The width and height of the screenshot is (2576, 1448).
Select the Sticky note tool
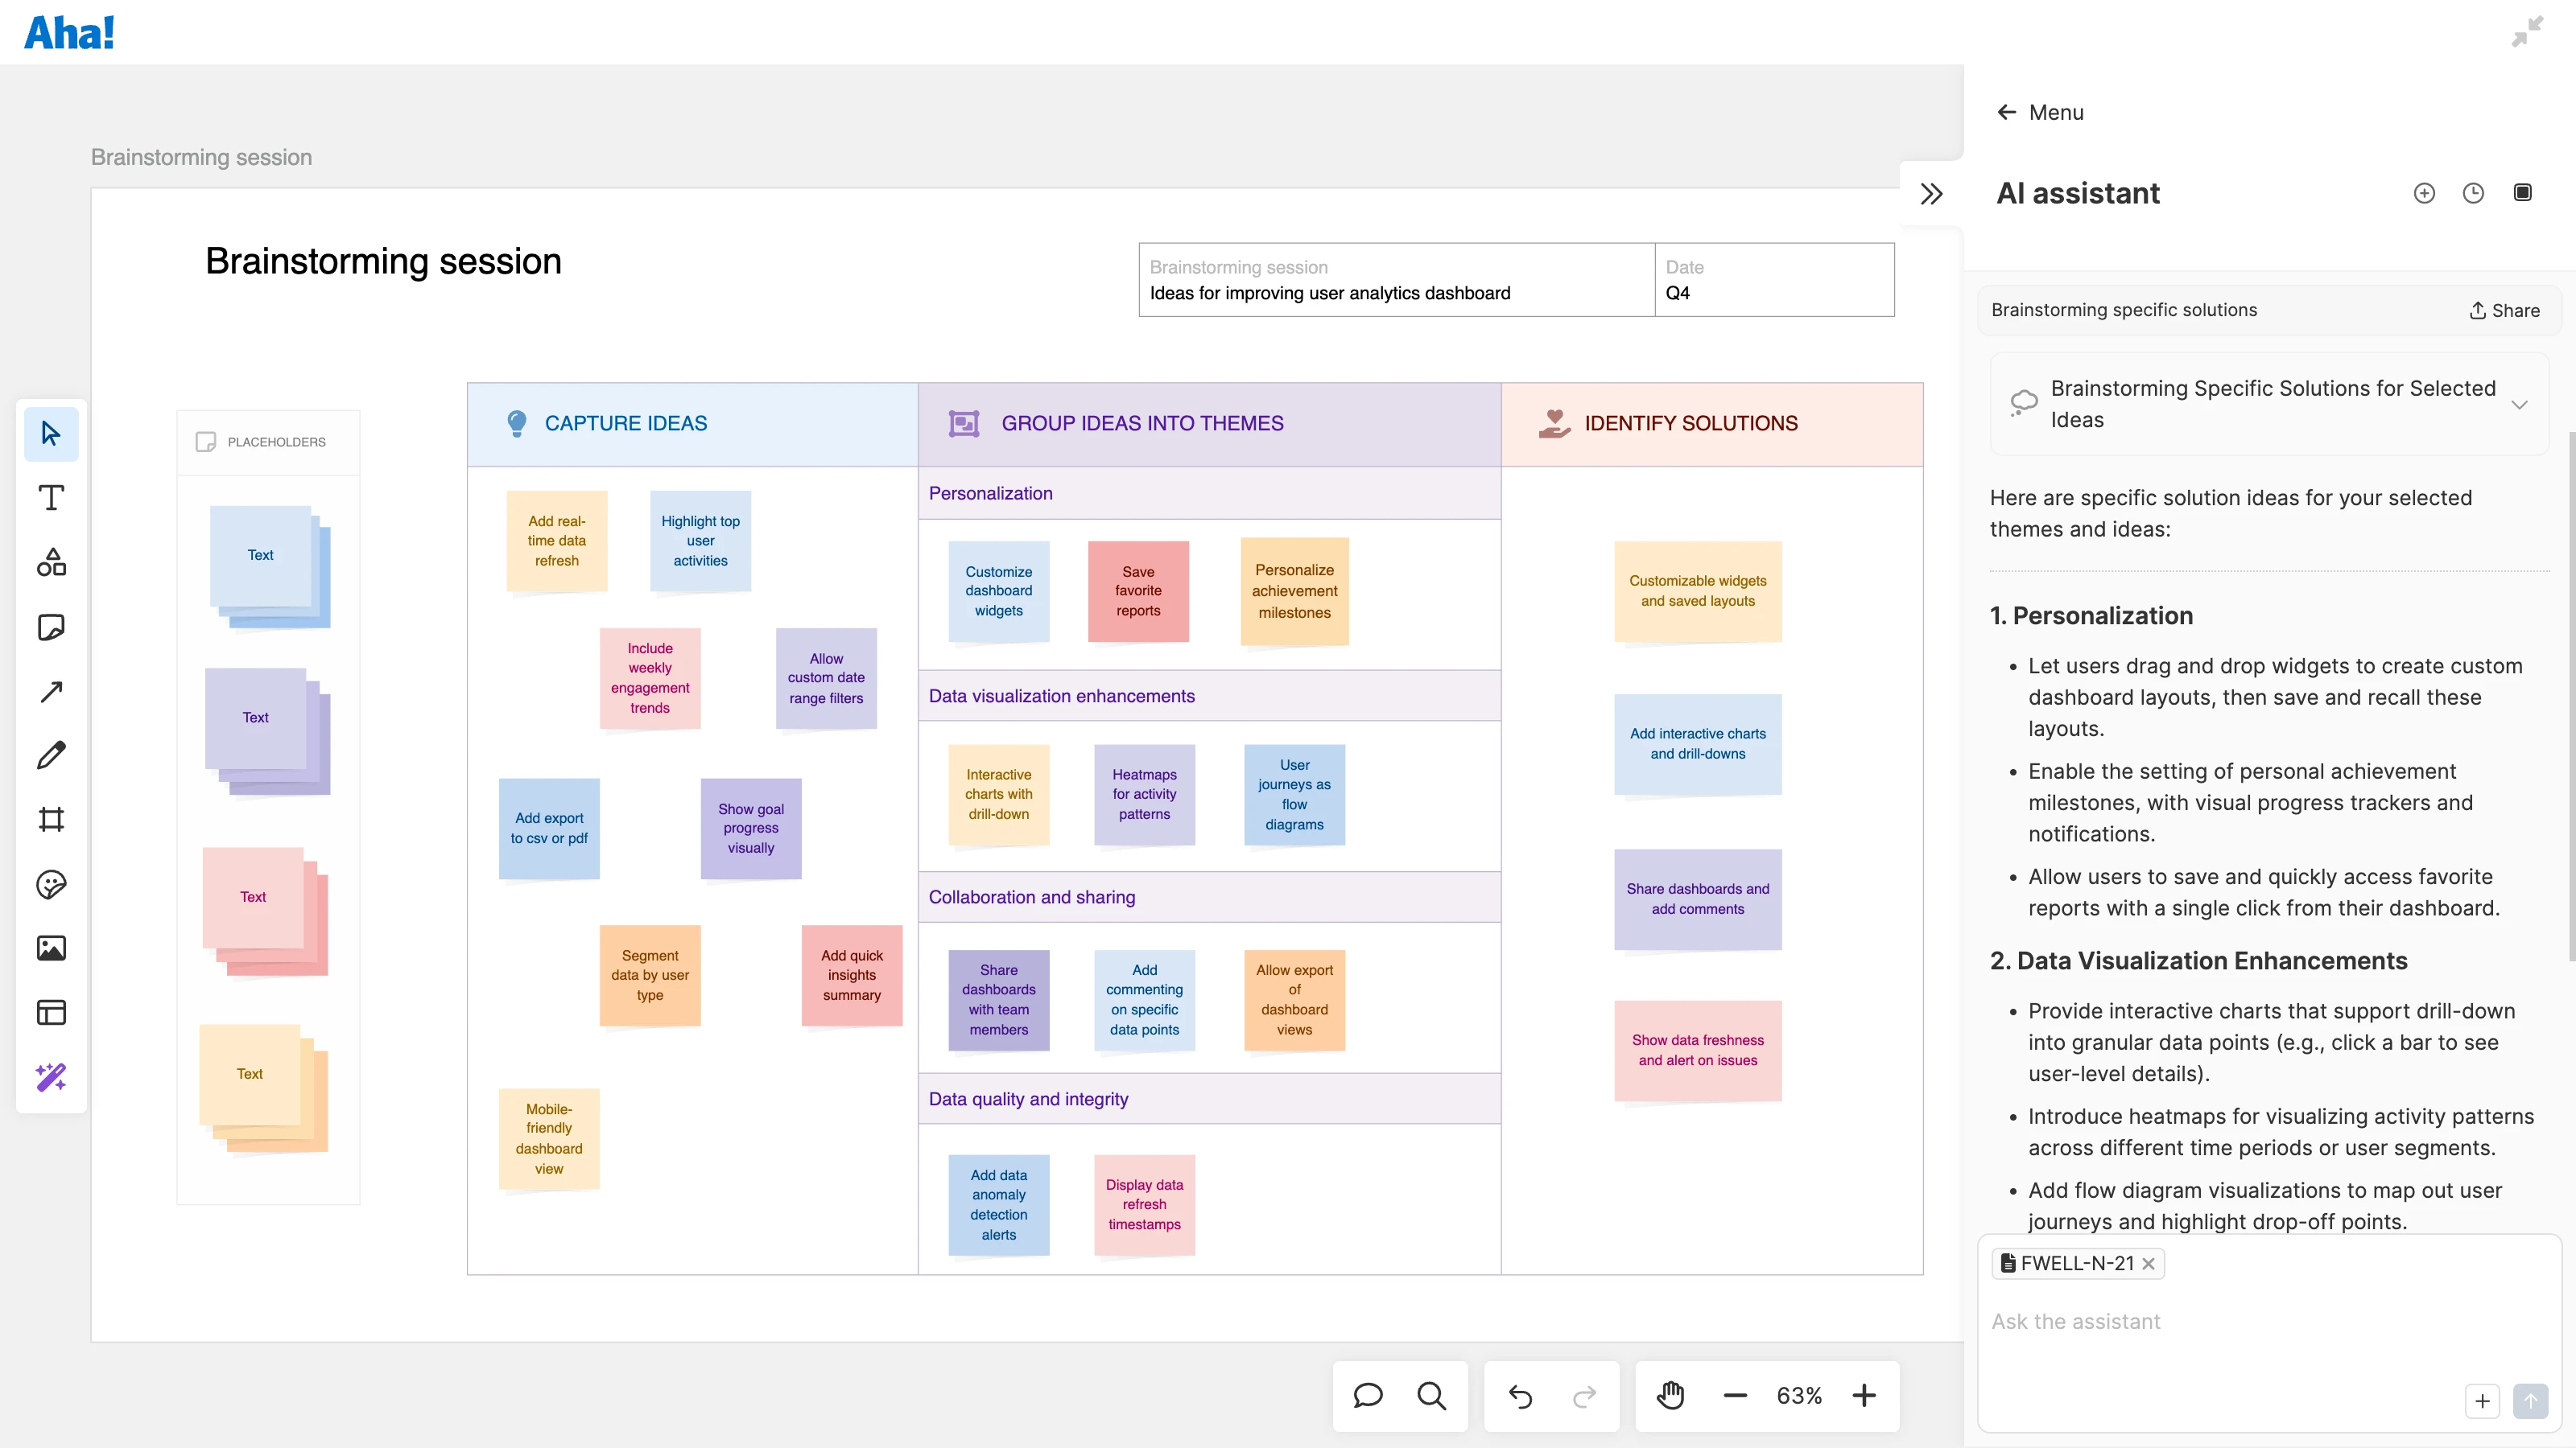coord(51,627)
